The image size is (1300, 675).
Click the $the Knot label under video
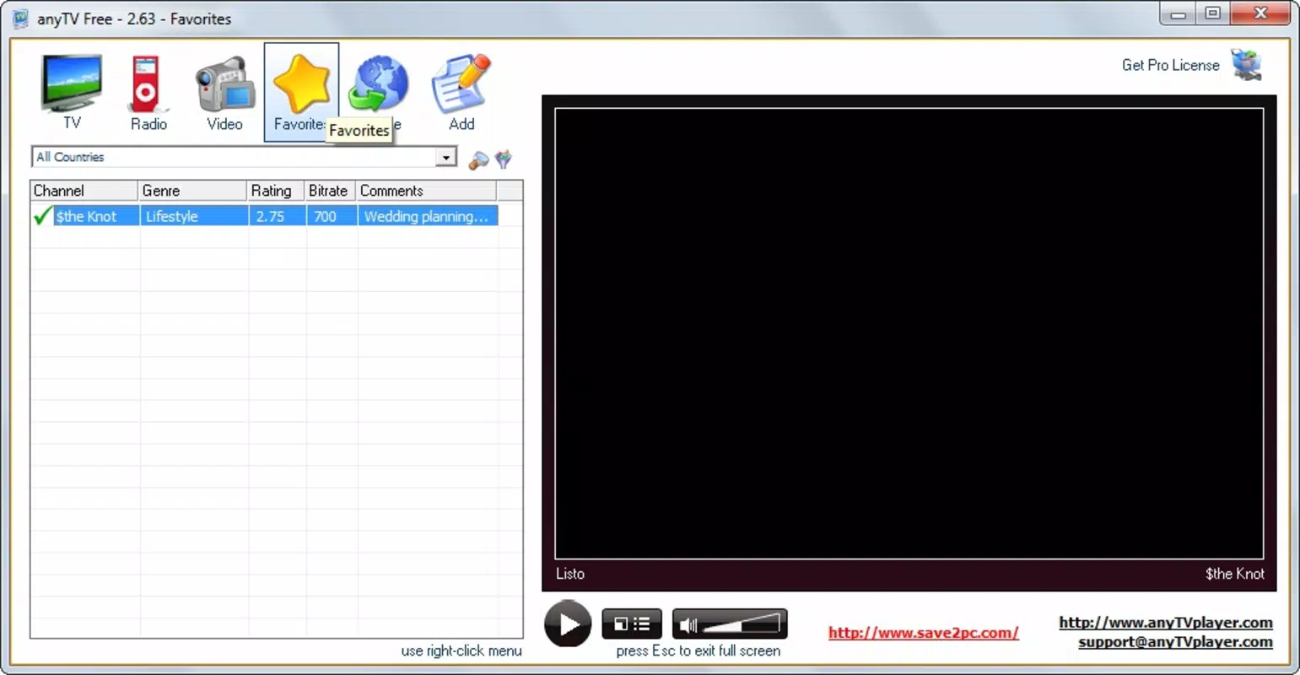tap(1234, 574)
